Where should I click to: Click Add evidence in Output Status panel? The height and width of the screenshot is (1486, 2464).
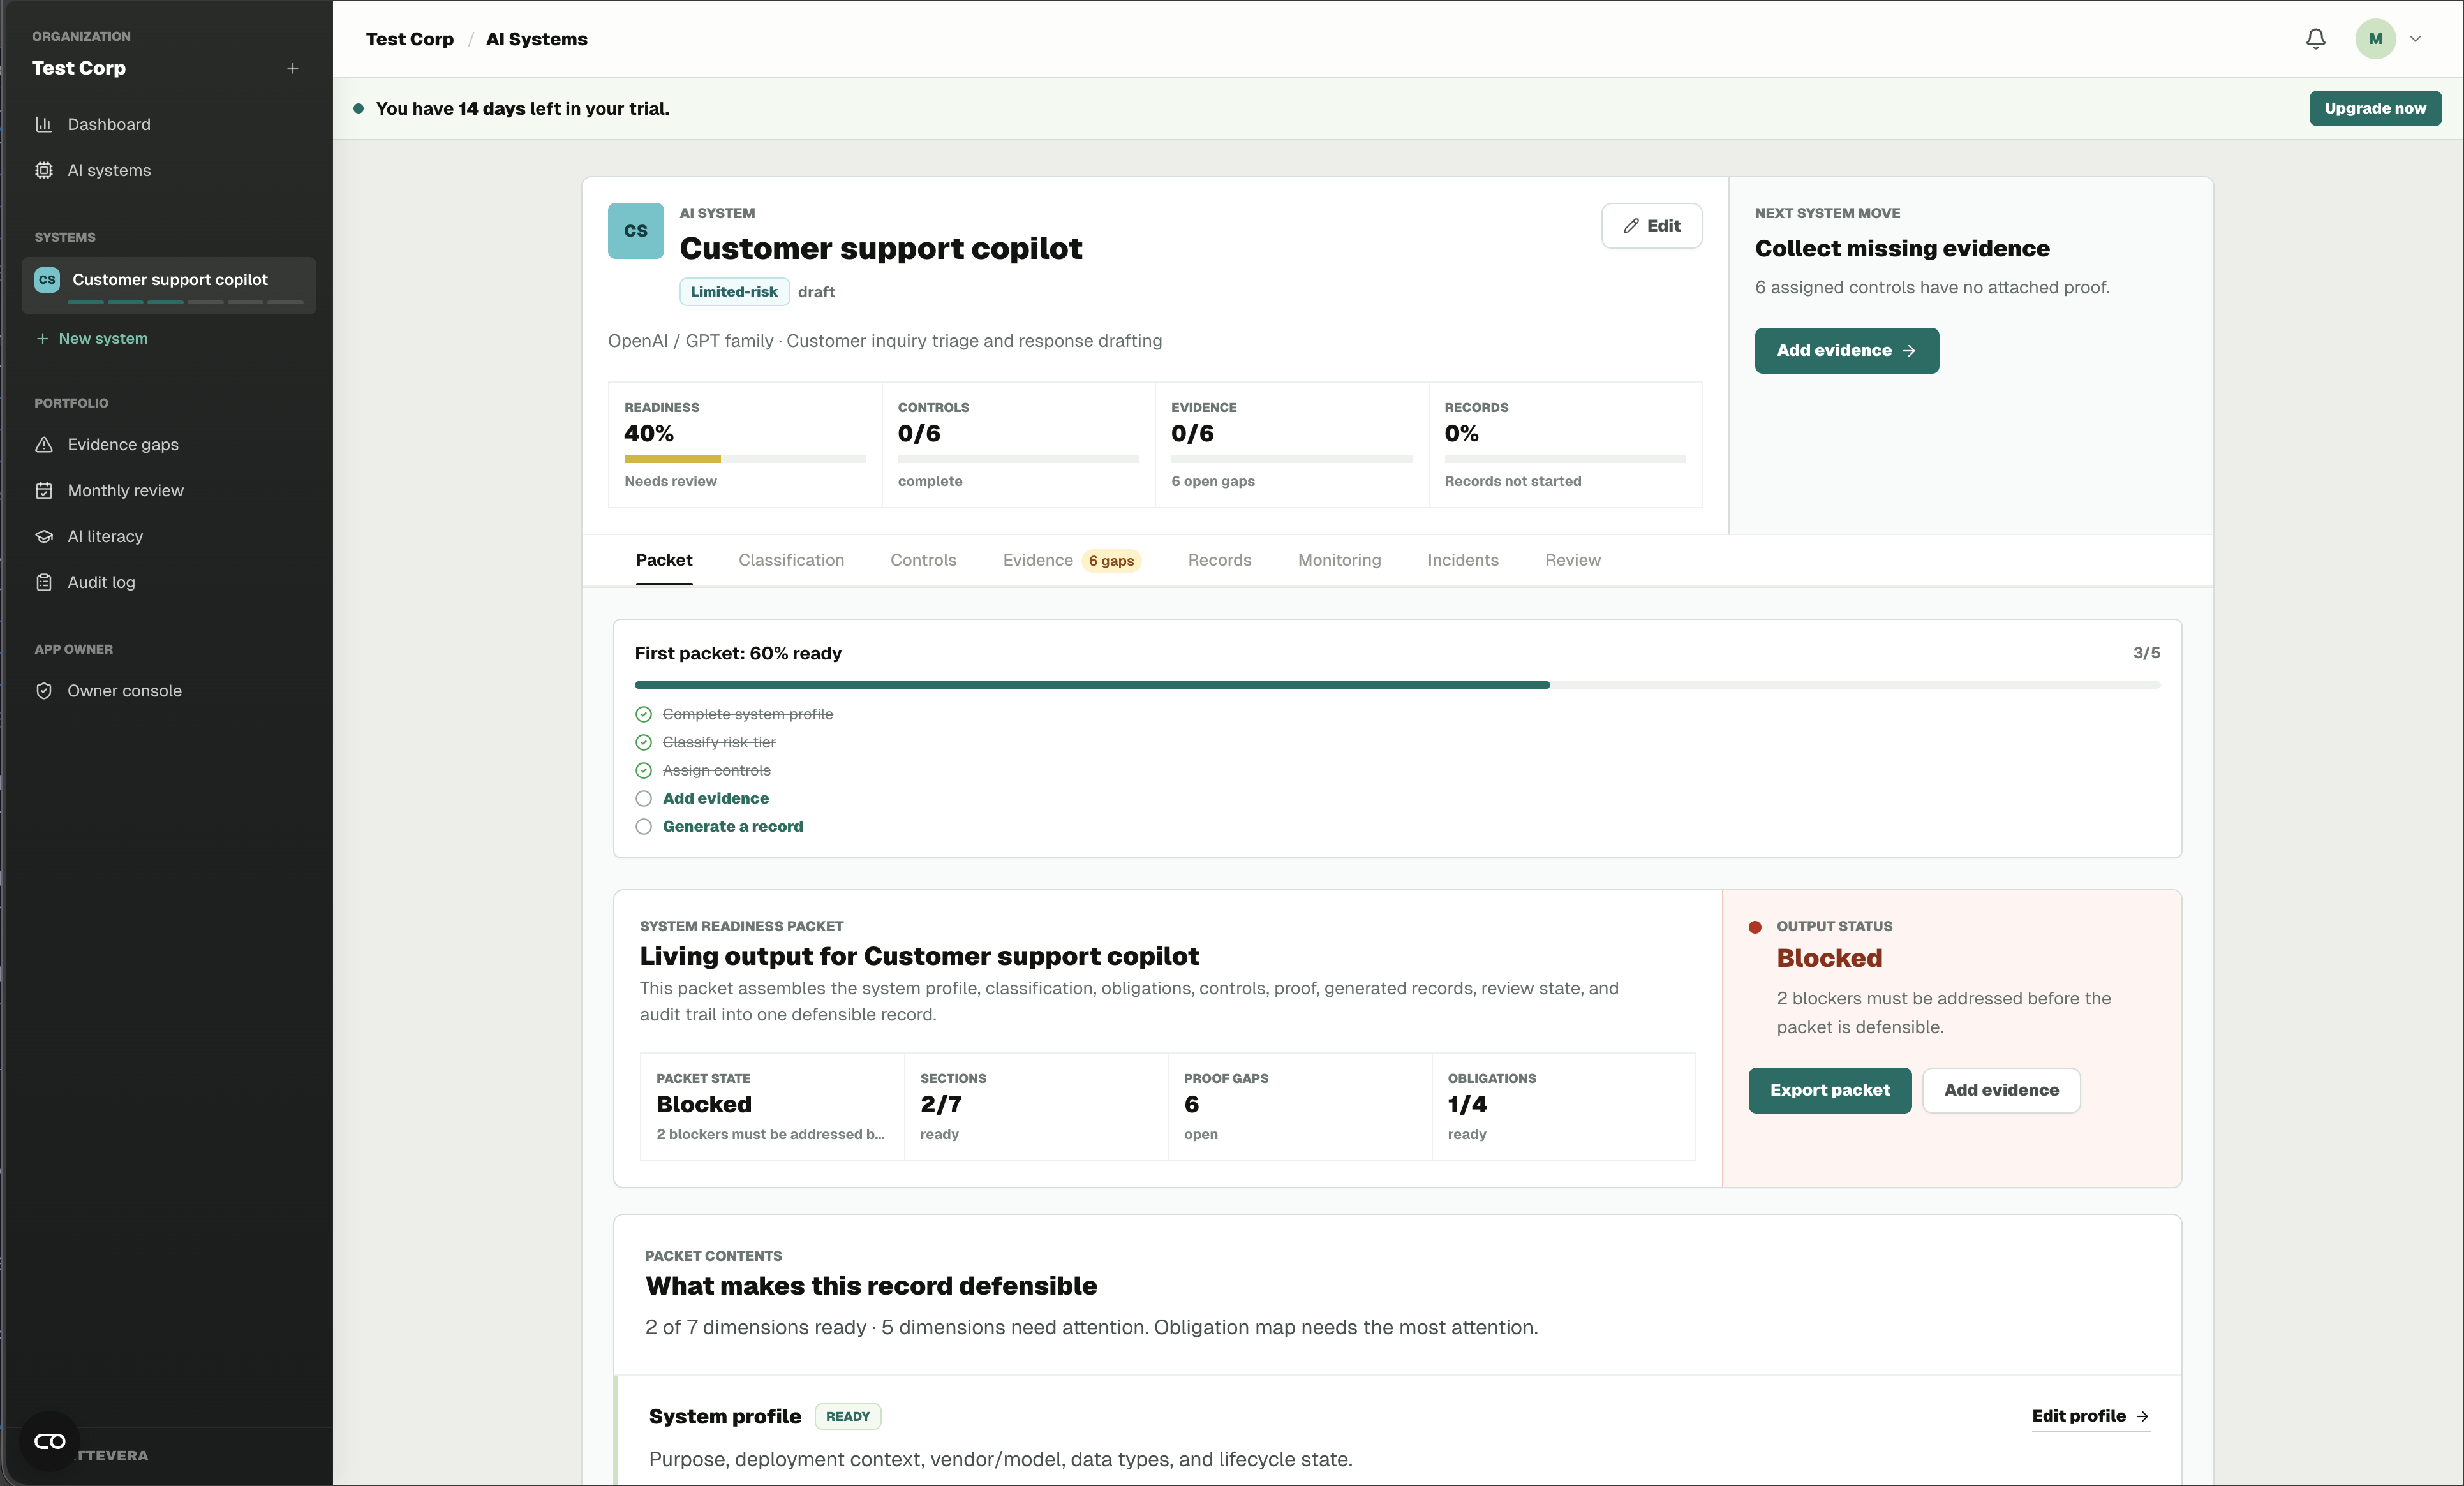pyautogui.click(x=2001, y=1091)
